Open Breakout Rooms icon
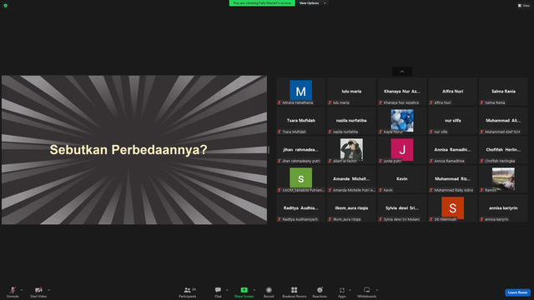534x300 pixels. 295,290
